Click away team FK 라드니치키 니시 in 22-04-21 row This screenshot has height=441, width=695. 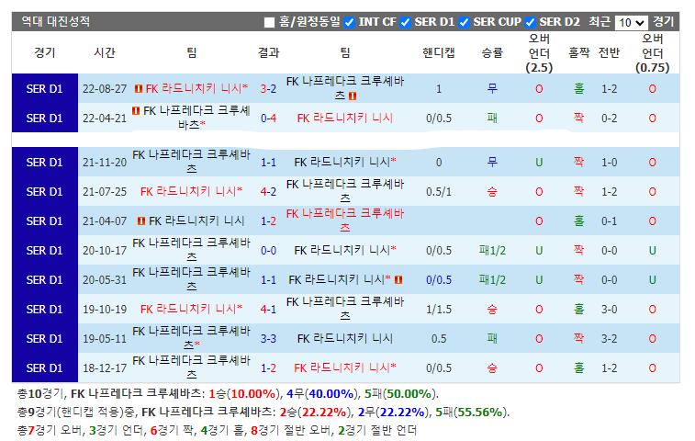(345, 118)
